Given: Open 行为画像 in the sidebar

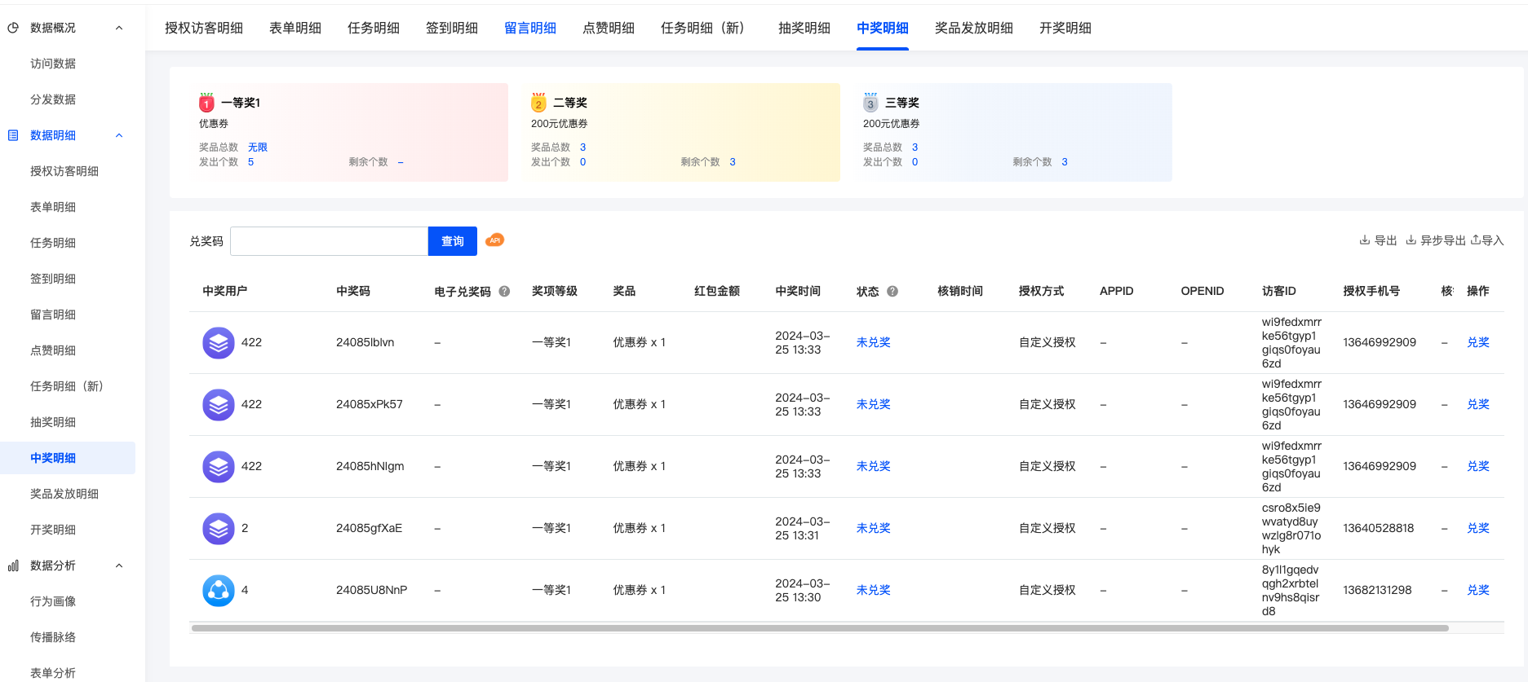Looking at the screenshot, I should pyautogui.click(x=53, y=601).
